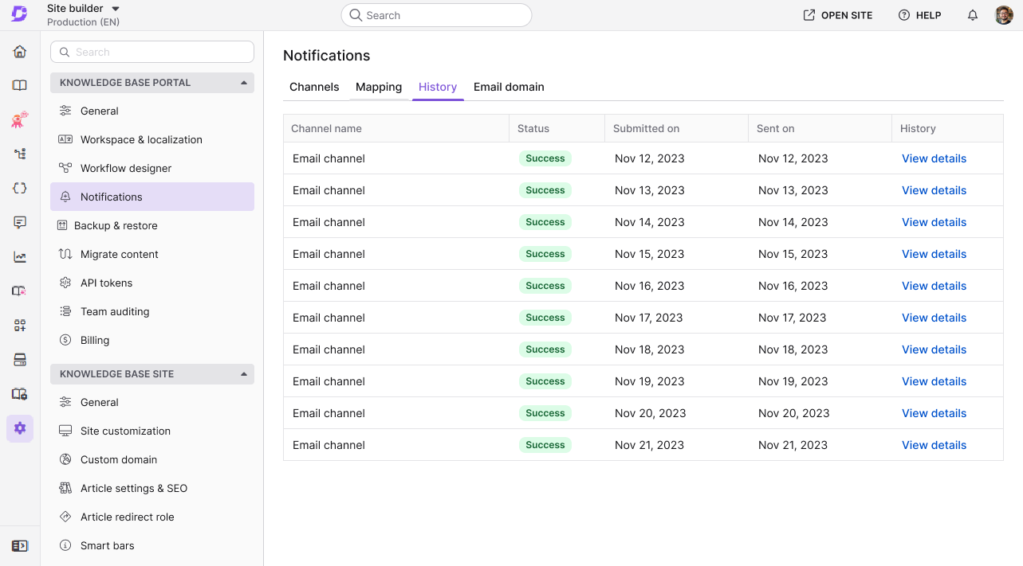Screen dimensions: 1023x566
Task: Click Sent on date Nov 19, 2023
Action: point(793,381)
